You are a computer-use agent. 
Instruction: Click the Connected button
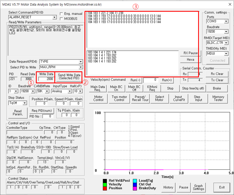217,60
